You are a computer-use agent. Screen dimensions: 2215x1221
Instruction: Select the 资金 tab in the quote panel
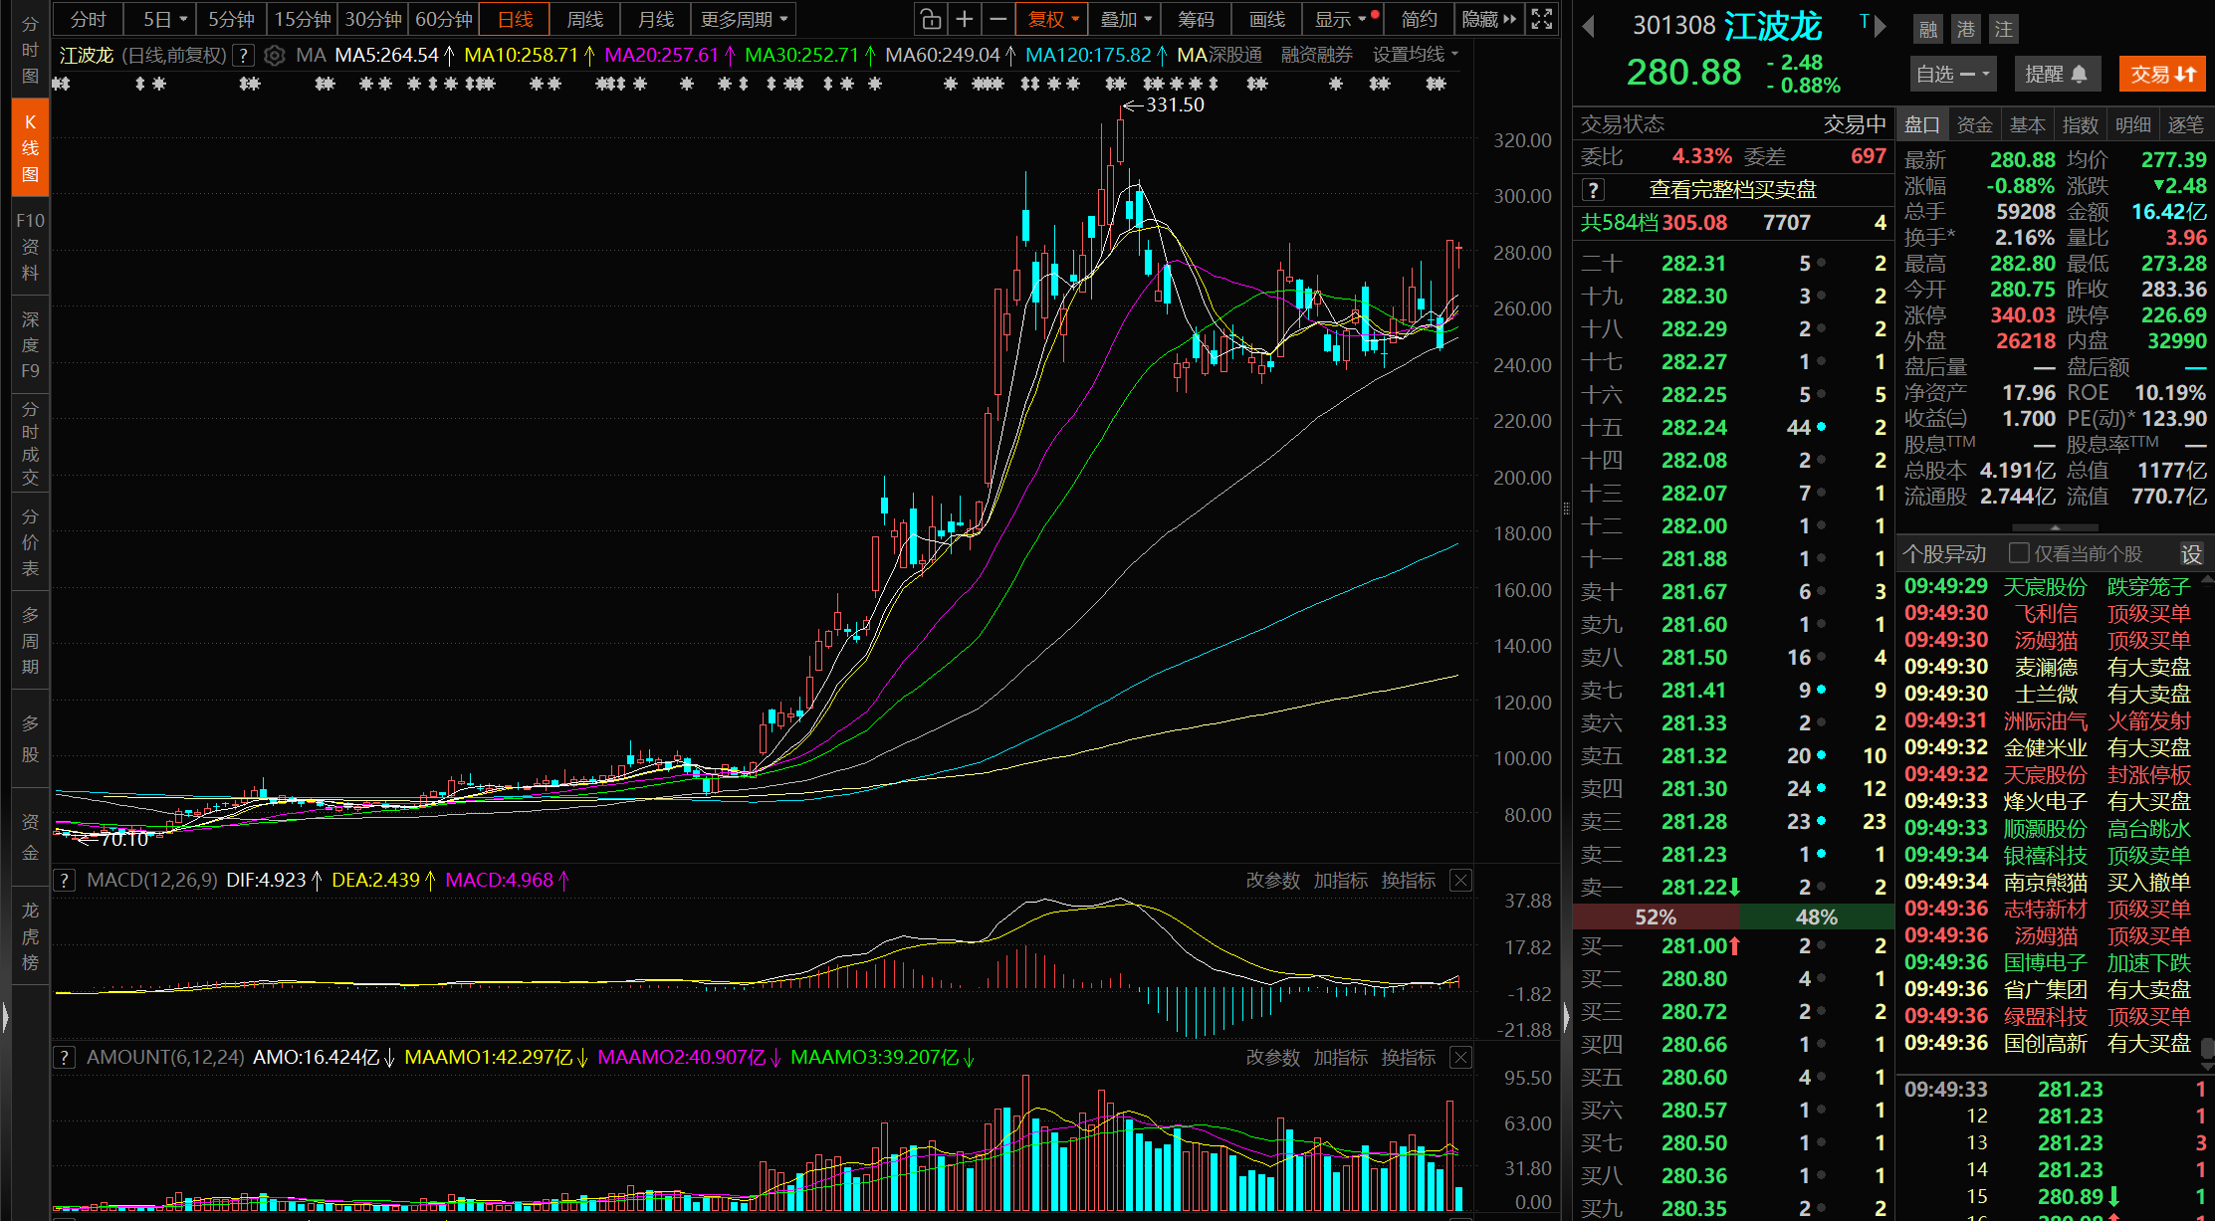(x=1974, y=125)
